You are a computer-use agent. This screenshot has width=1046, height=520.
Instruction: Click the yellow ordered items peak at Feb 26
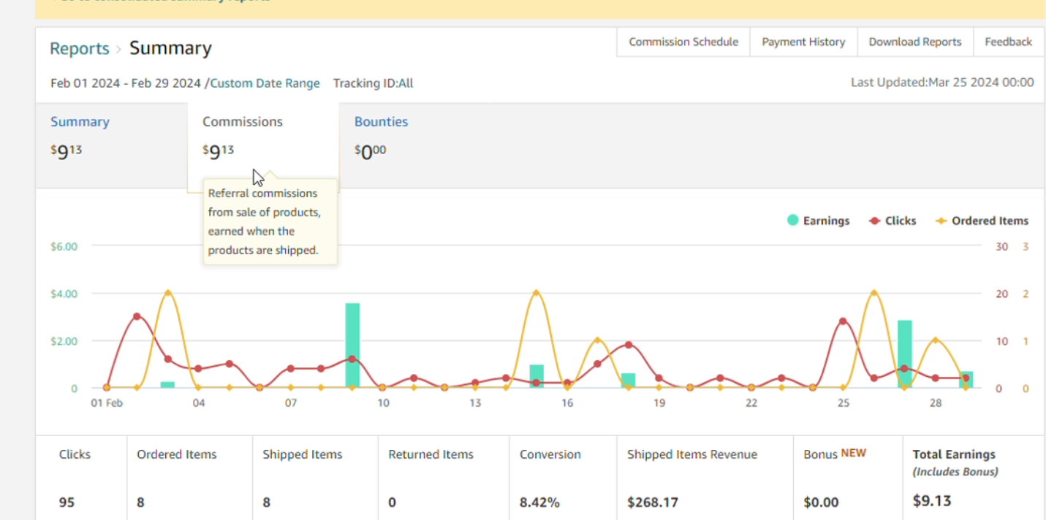tap(874, 293)
